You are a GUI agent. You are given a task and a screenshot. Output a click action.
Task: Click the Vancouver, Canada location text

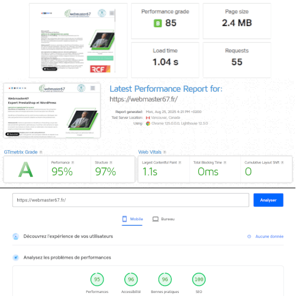click(166, 118)
